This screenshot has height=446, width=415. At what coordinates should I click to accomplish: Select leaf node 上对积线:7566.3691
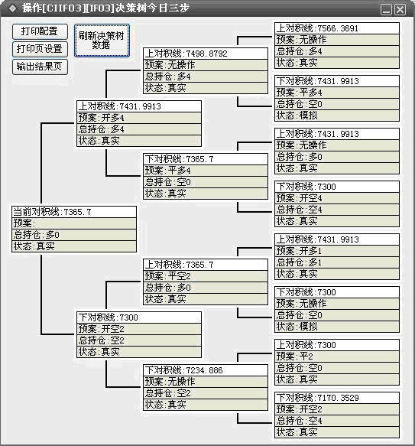click(x=337, y=45)
